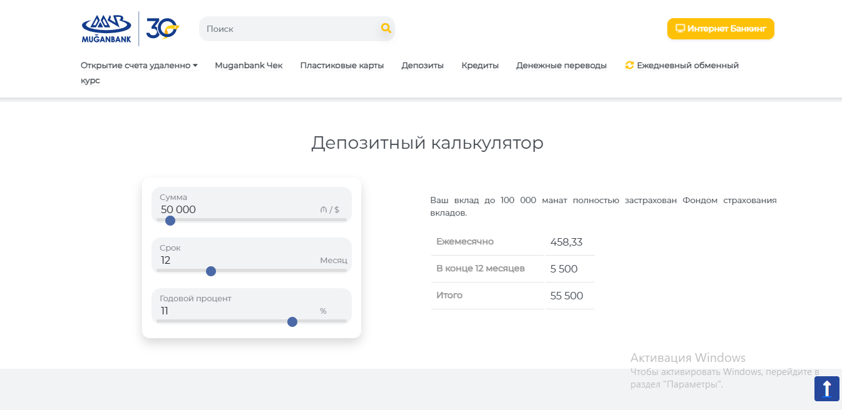Open the Кредиты page
This screenshot has width=842, height=410.
pyautogui.click(x=480, y=66)
